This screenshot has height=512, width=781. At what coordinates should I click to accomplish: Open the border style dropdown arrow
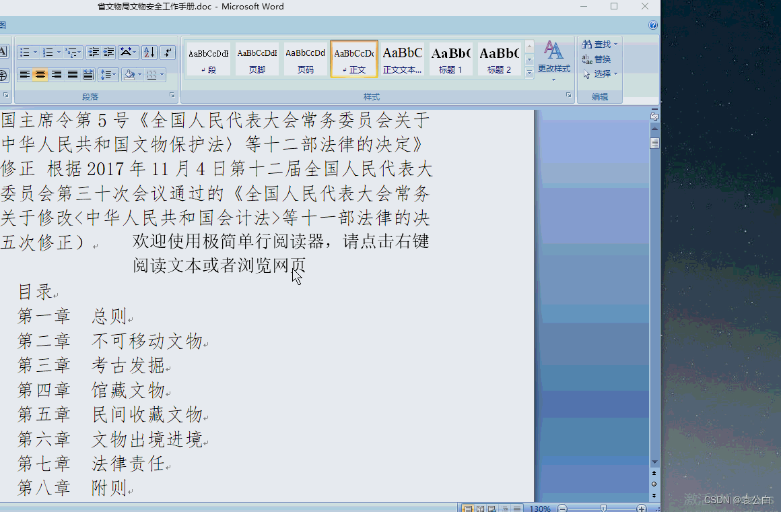(x=162, y=75)
